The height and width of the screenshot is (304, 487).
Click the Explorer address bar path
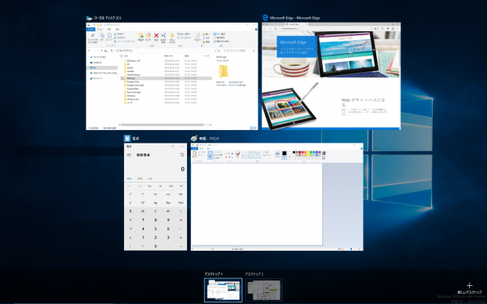click(160, 50)
